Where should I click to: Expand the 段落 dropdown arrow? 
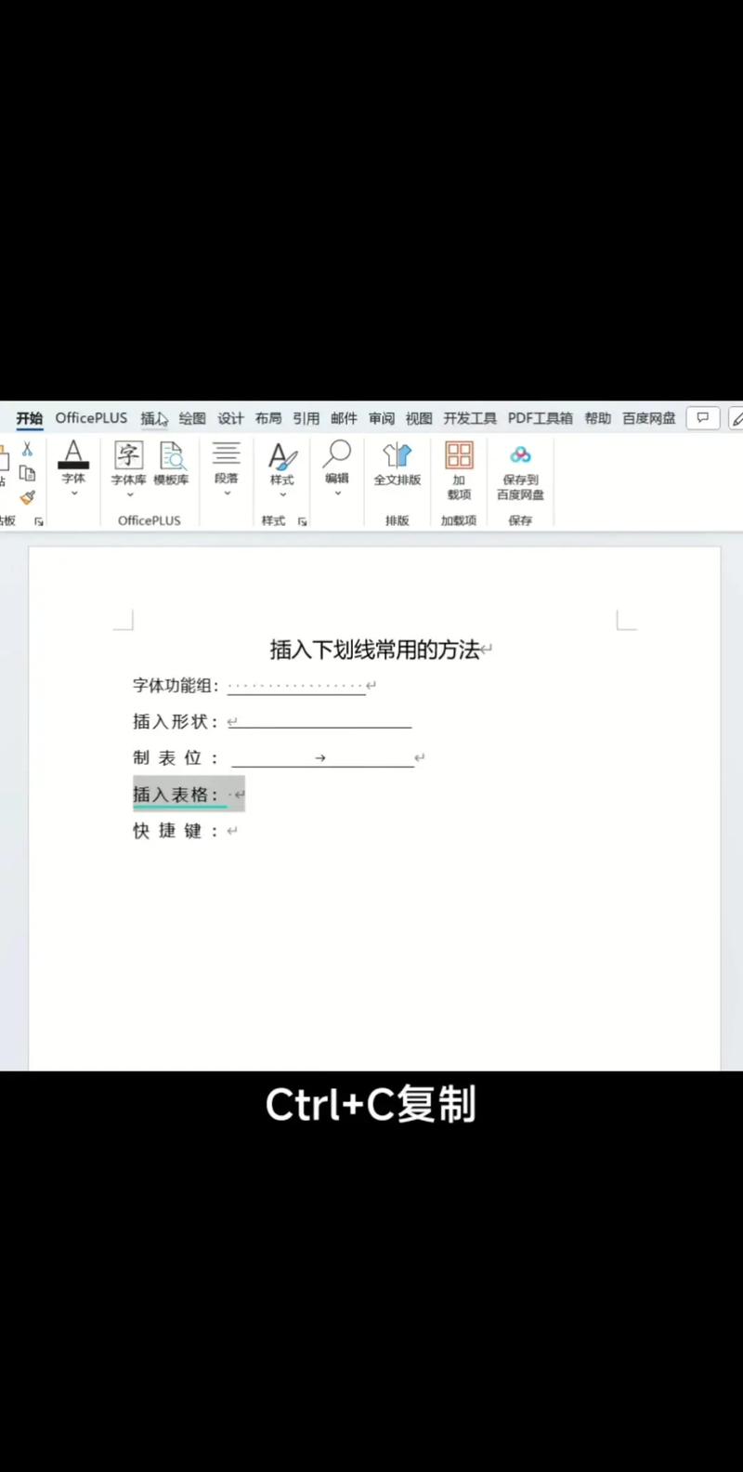[x=227, y=493]
